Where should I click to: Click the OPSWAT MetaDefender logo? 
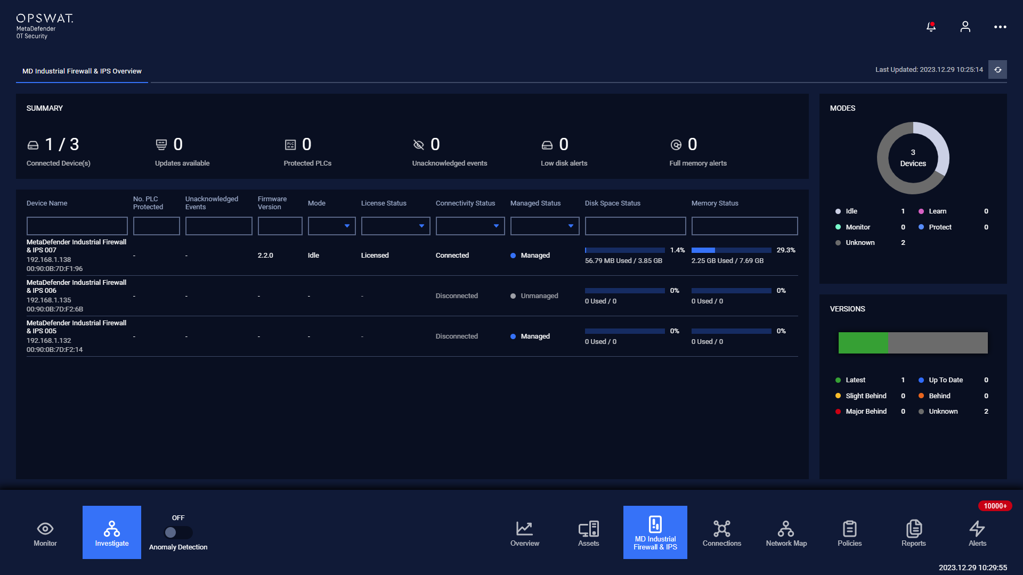point(45,26)
